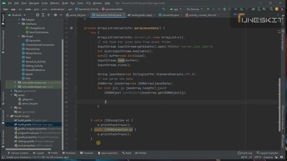Viewport: 287px width, 161px height.
Task: Click 4 spaces indent in status bar
Action: point(268,157)
